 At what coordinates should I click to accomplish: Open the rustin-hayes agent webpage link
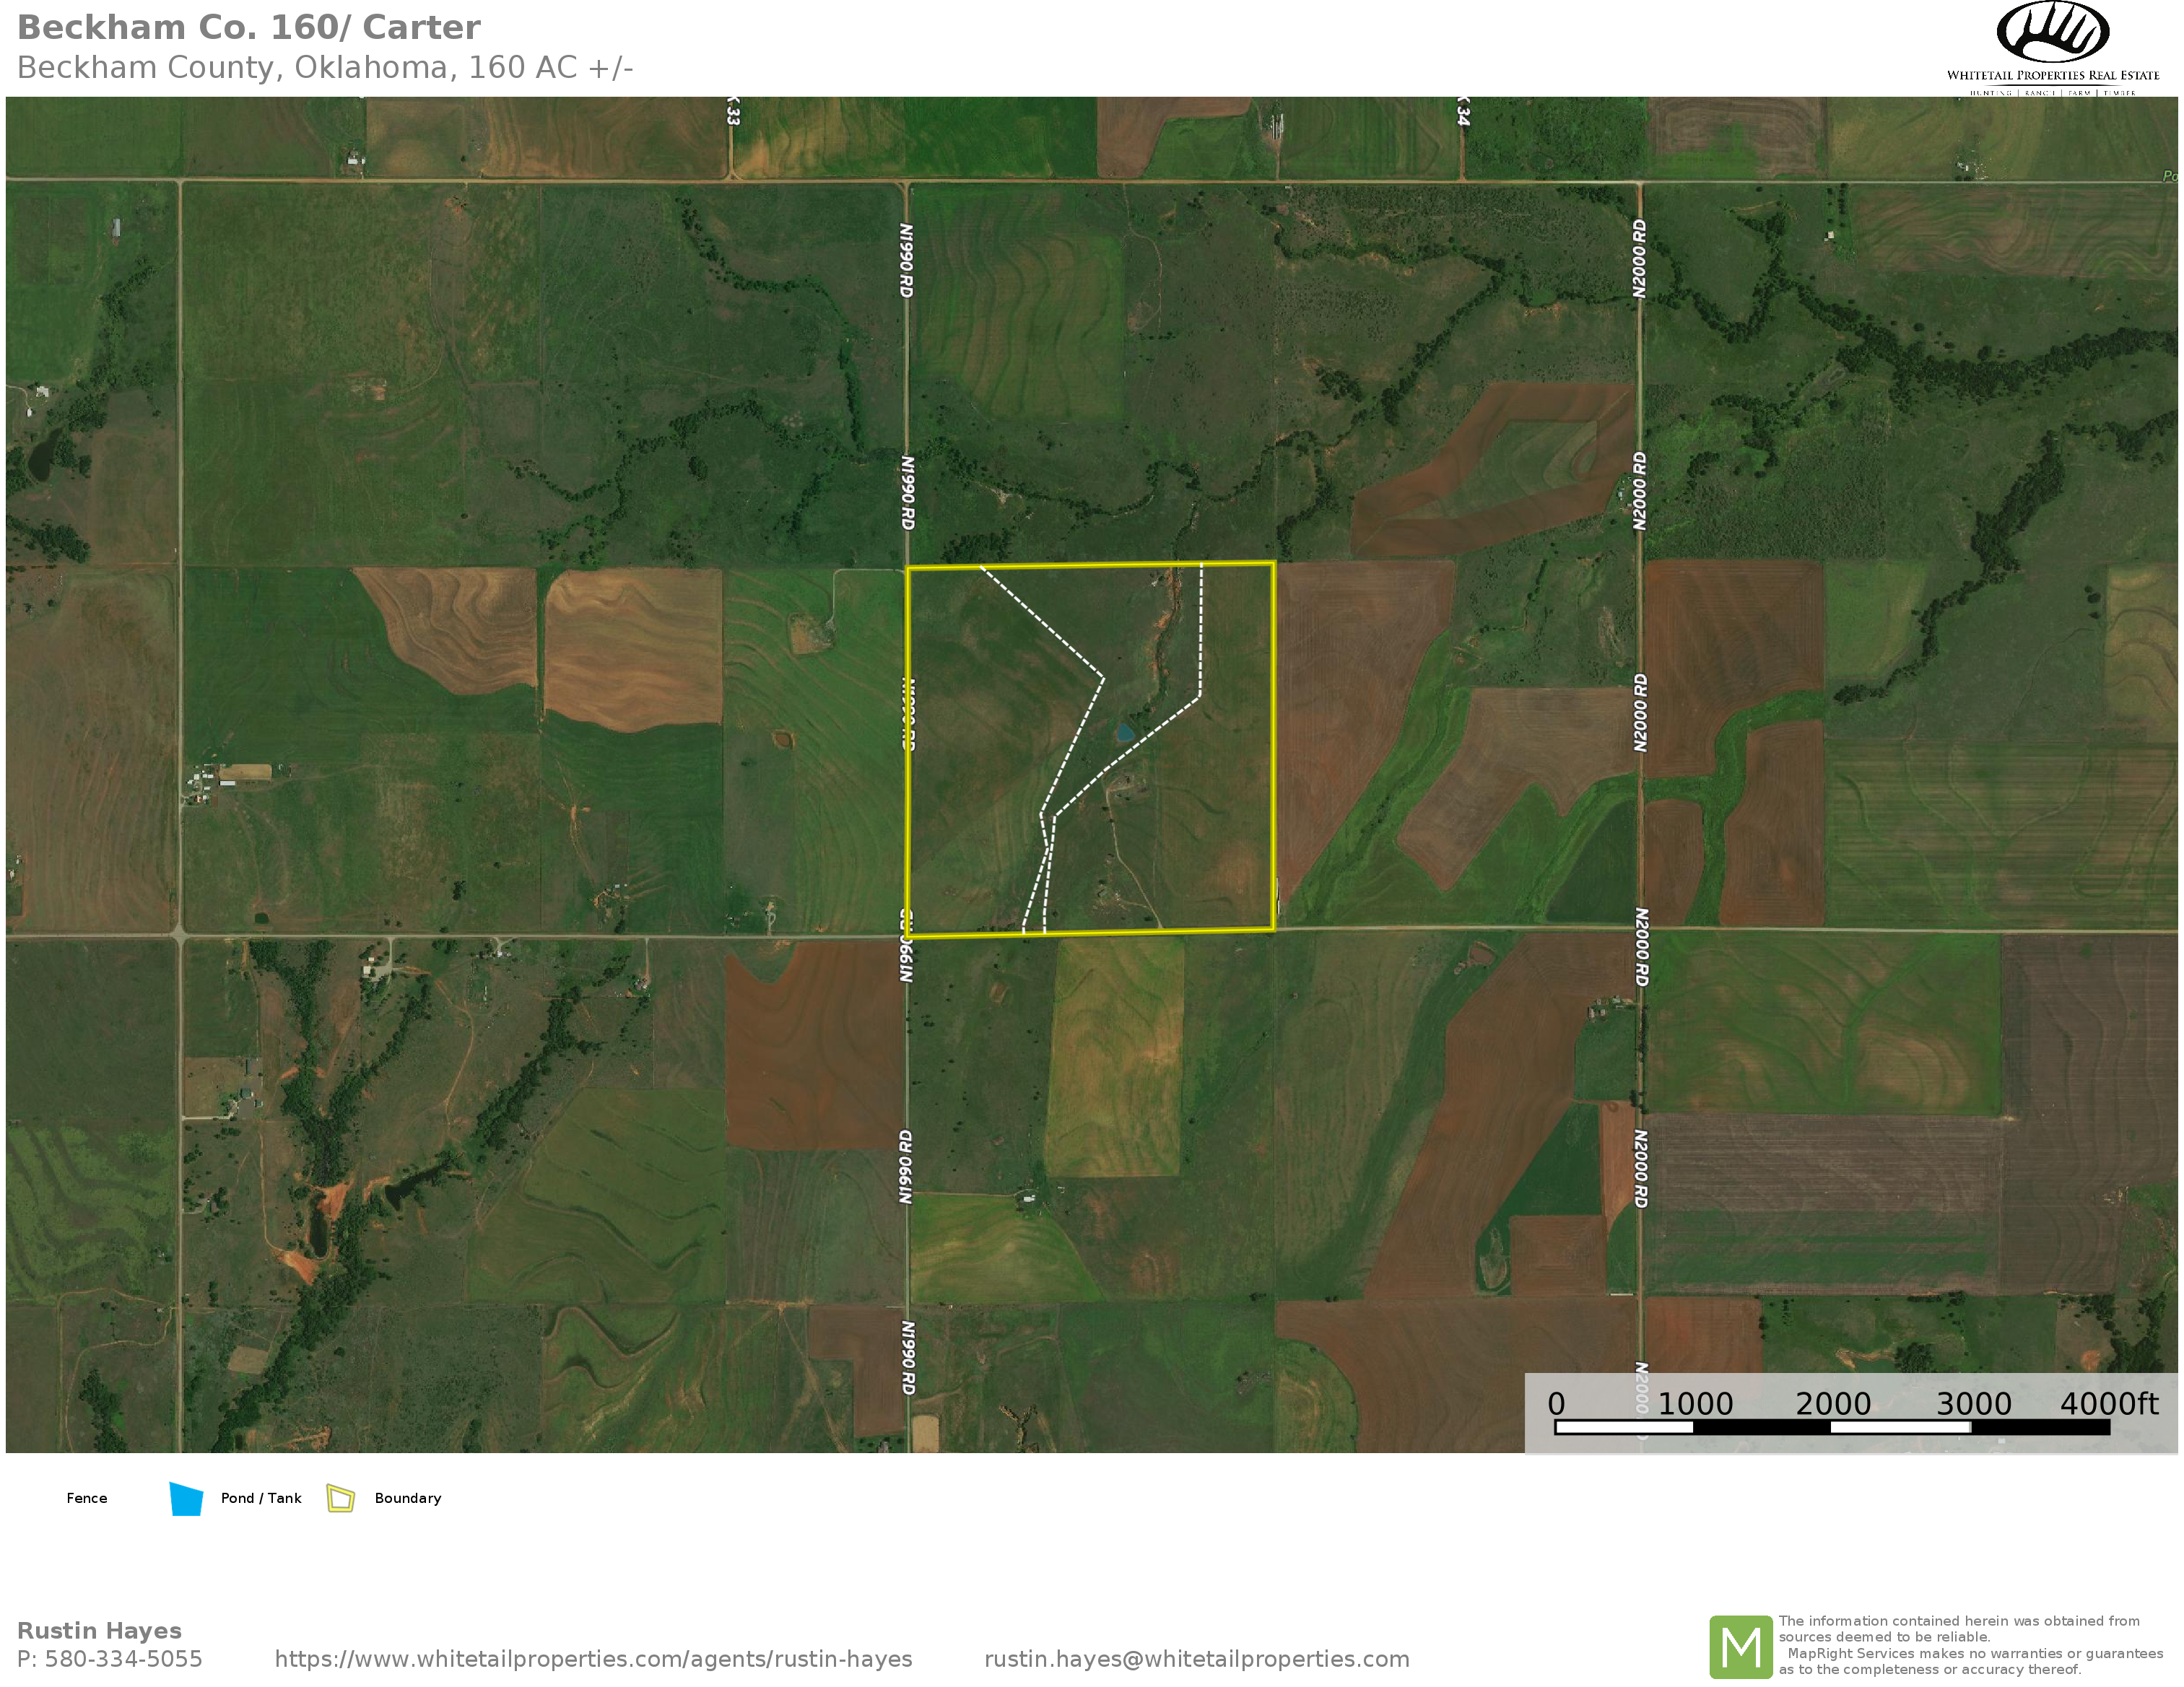tap(593, 1659)
